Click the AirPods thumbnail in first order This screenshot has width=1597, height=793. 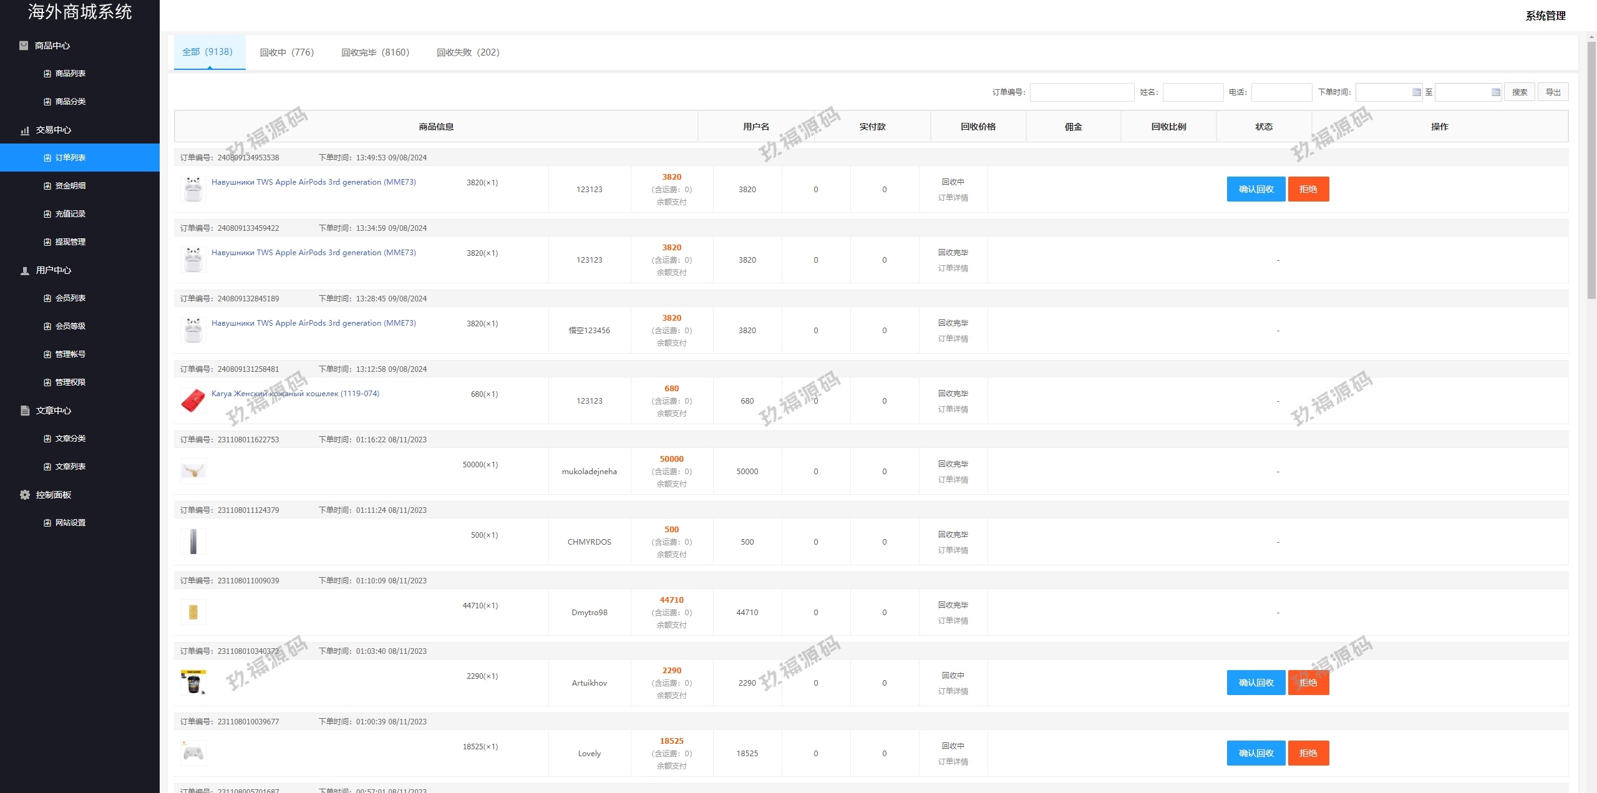click(x=193, y=189)
